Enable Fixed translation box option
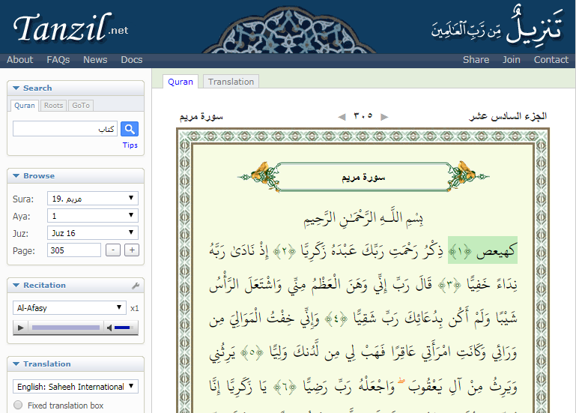 pos(18,406)
